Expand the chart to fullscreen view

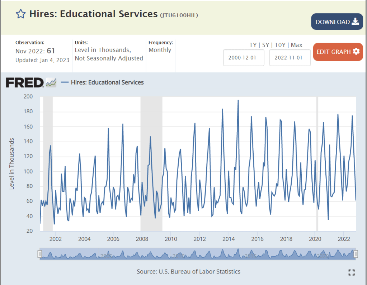click(352, 272)
